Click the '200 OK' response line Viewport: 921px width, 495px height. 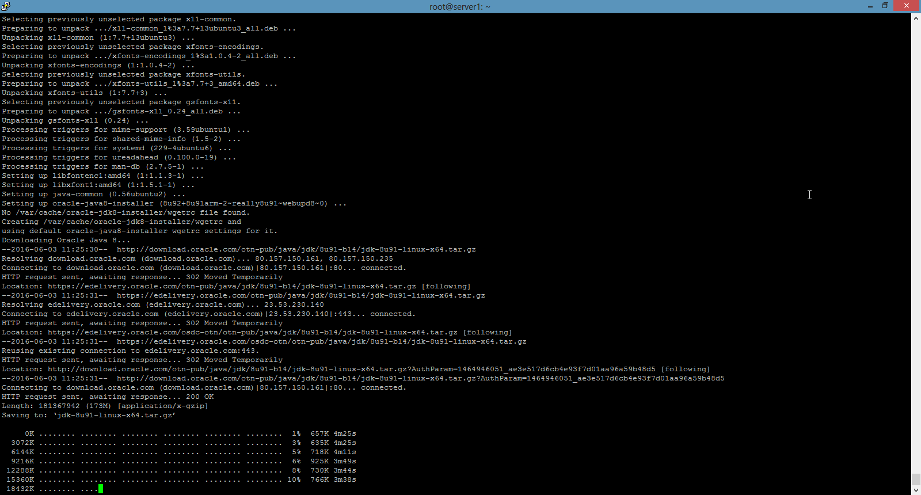pos(108,397)
